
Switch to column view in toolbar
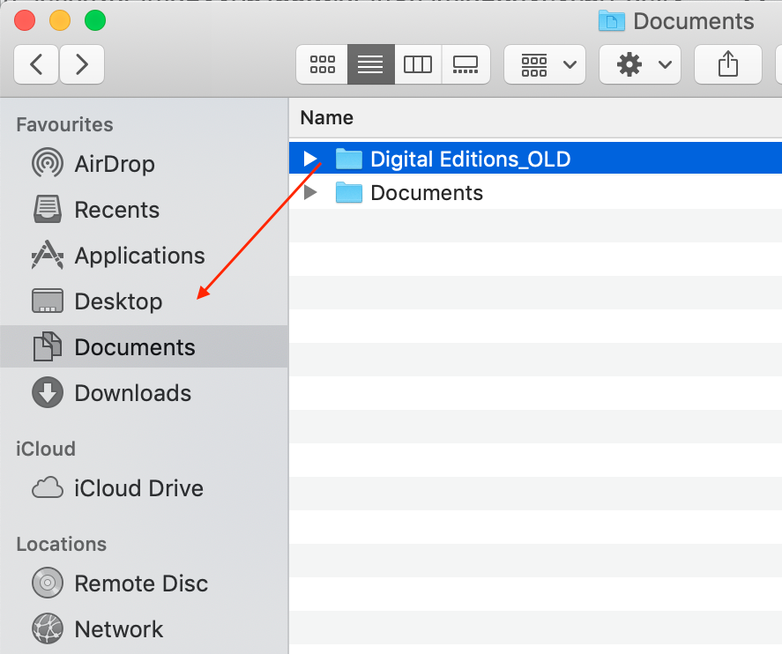[418, 64]
